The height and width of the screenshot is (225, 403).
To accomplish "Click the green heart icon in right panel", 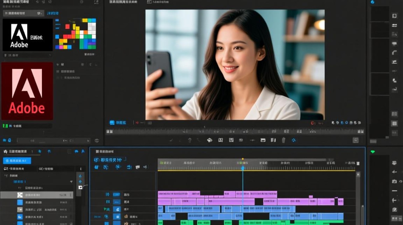I will (373, 152).
